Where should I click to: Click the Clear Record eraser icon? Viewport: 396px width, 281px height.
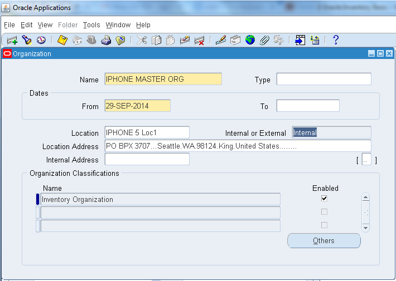185,40
